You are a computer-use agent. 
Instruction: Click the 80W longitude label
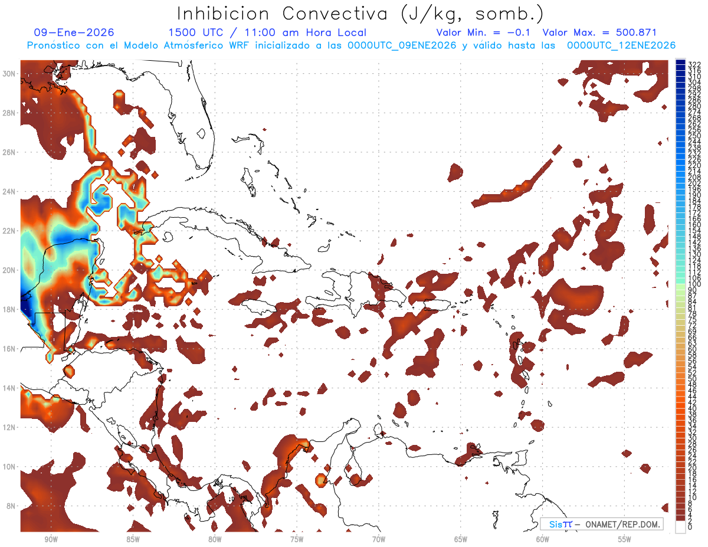(215, 540)
